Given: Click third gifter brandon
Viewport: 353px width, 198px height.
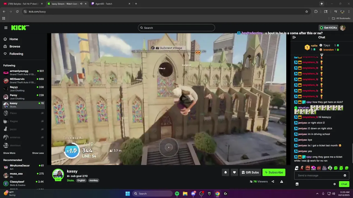Looking at the screenshot, I should pos(328,50).
